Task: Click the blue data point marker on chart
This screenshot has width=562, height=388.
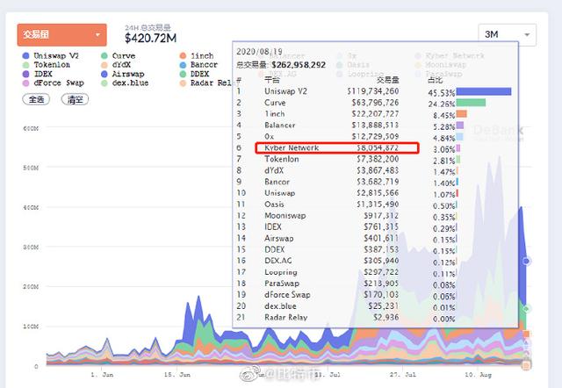Action: point(526,262)
